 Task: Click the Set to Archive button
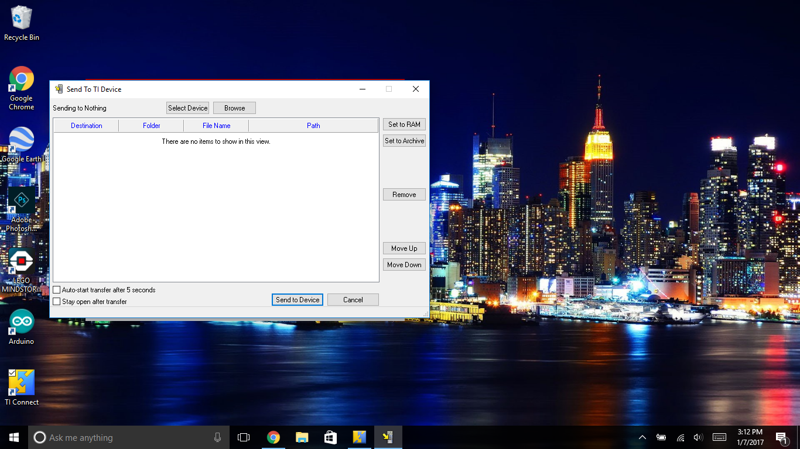404,140
